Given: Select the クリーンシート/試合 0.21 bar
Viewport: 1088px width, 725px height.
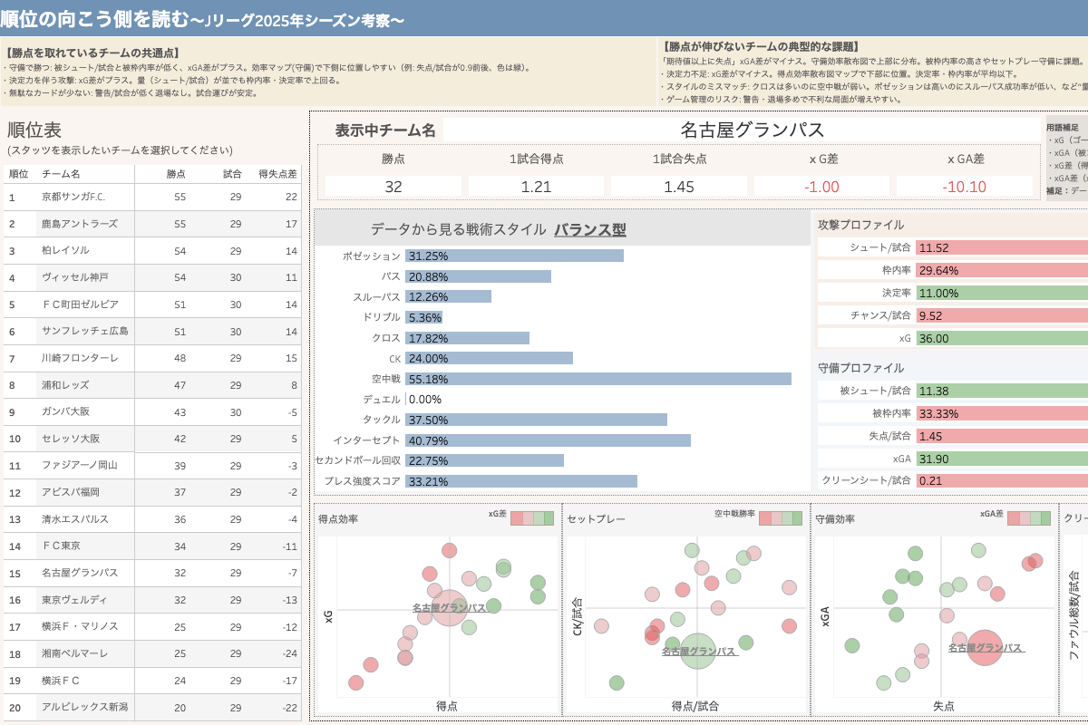Looking at the screenshot, I should 1002,480.
